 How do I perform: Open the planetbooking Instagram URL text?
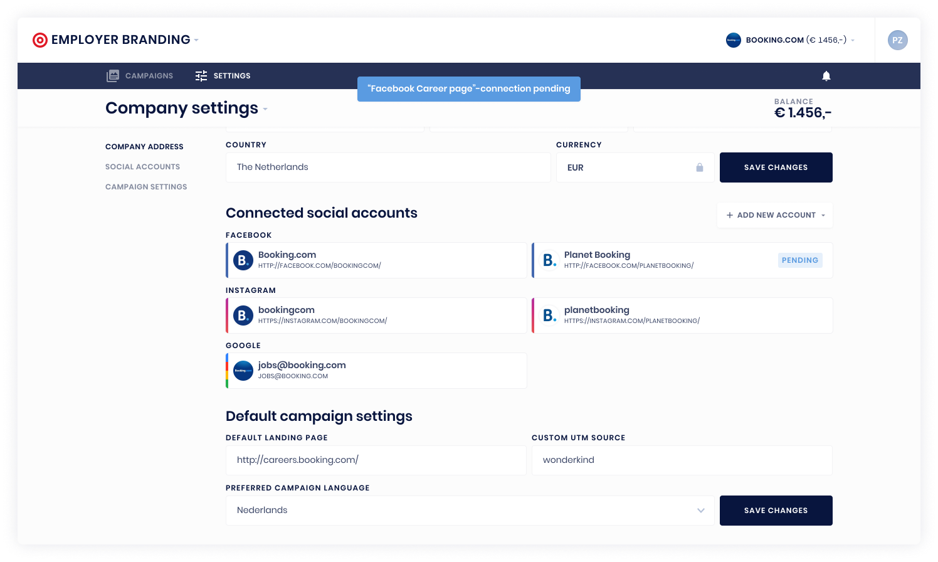[x=632, y=321]
